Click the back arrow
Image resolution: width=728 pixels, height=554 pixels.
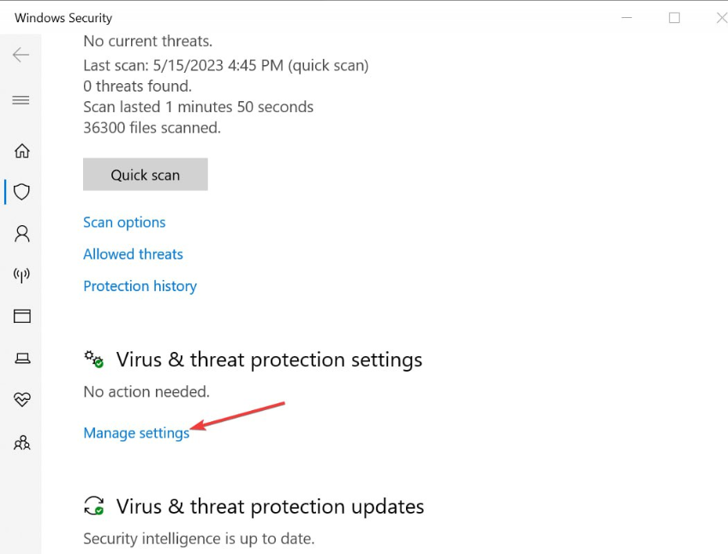pos(21,55)
